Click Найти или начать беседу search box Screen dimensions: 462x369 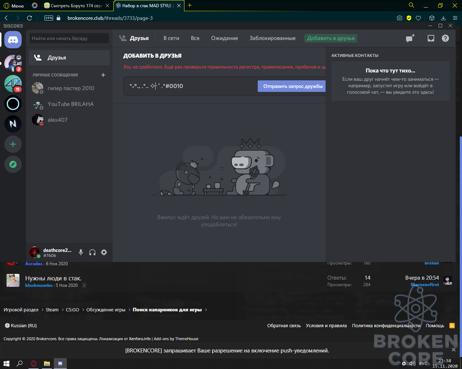point(69,38)
